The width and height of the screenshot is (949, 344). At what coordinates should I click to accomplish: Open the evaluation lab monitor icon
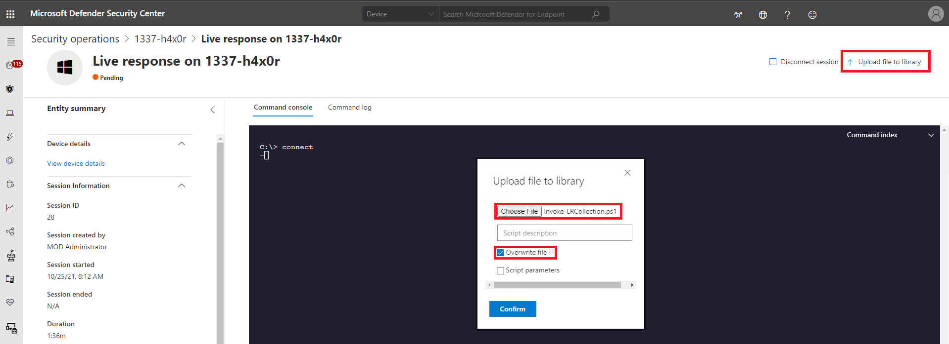[10, 279]
